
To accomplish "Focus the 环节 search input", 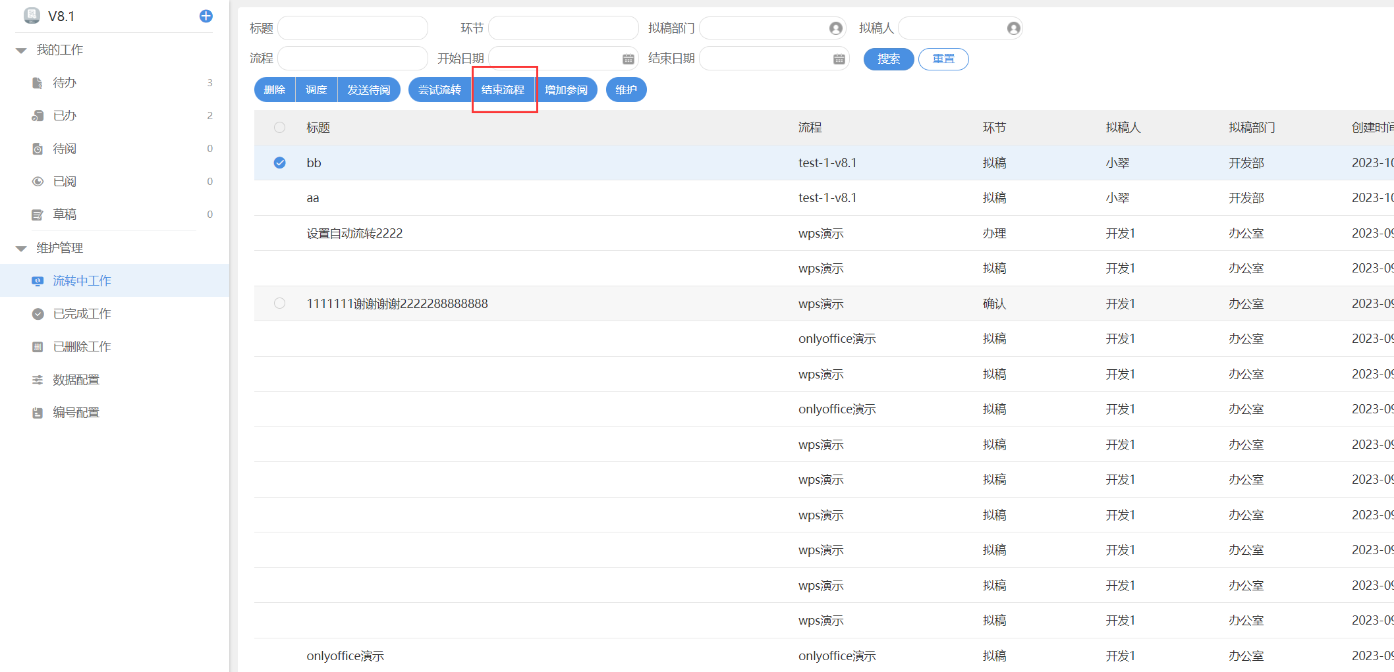I will 564,28.
